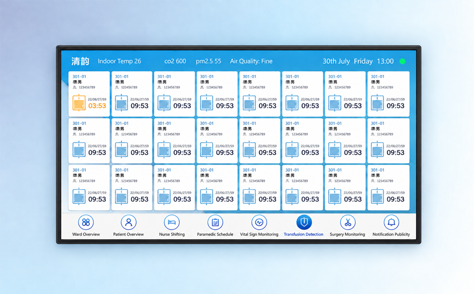Go to Nurse Shifting bed icon
Screen dimensions: 474x294
pos(172,222)
